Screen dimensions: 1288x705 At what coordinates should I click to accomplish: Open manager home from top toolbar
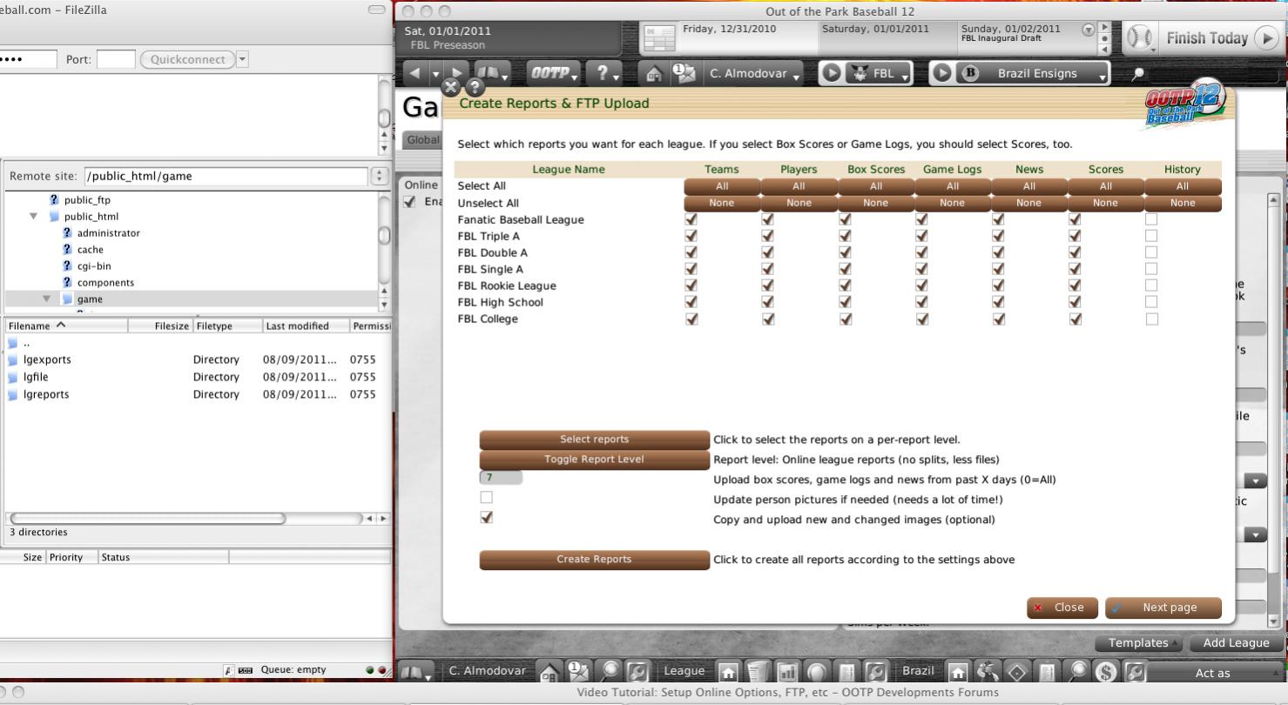654,74
